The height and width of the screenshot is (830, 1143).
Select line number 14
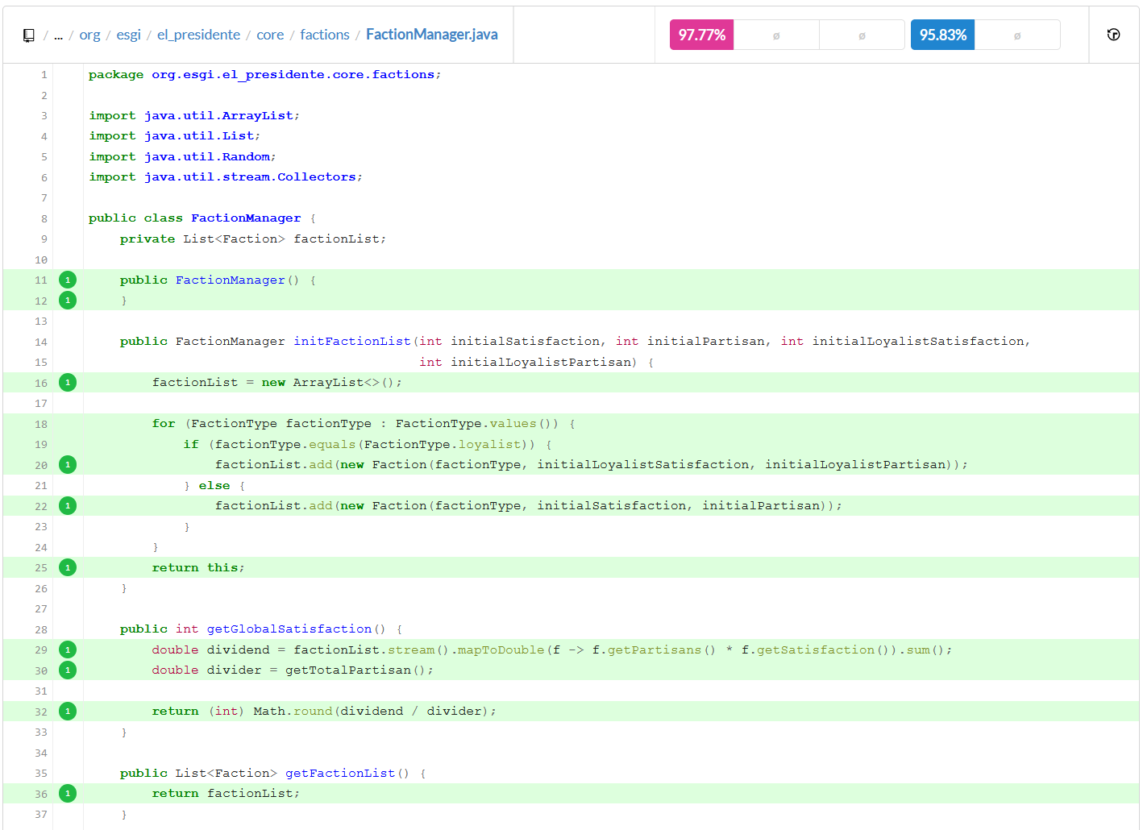[41, 342]
